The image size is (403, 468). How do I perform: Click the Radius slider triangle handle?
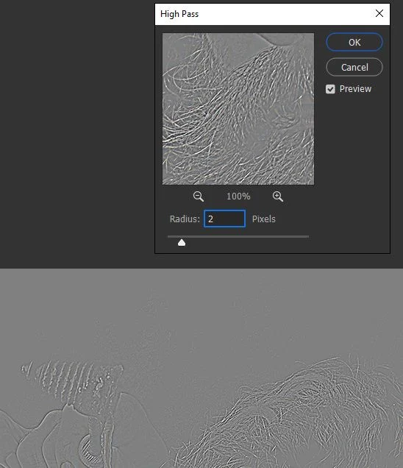pos(182,243)
